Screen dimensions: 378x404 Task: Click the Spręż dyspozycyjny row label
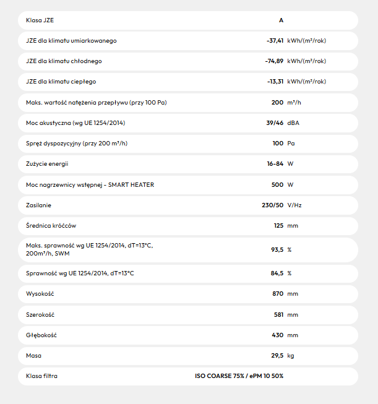(77, 144)
